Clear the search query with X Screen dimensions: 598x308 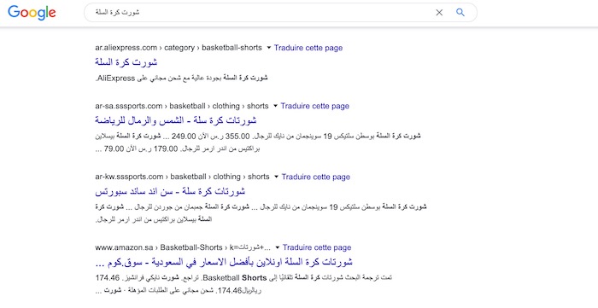pos(439,13)
